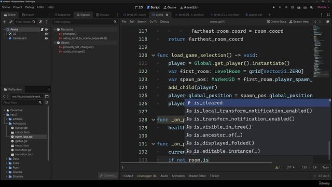
Task: Collapse the function at line 128
Action: [x=154, y=120]
